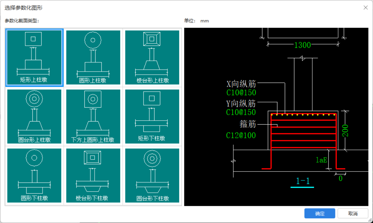Click the 确定 confirm button
This screenshot has width=373, height=223.
pyautogui.click(x=320, y=213)
